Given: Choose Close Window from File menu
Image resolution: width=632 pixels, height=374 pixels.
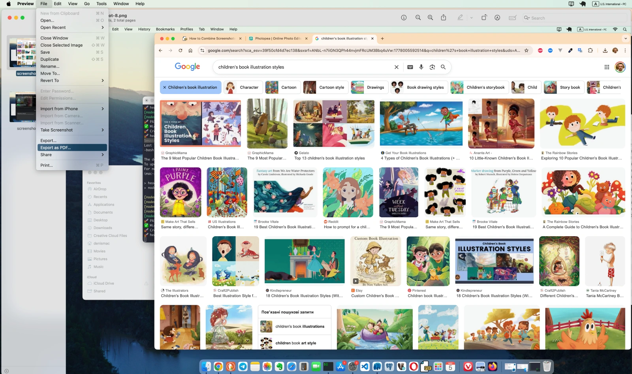Looking at the screenshot, I should [x=72, y=38].
